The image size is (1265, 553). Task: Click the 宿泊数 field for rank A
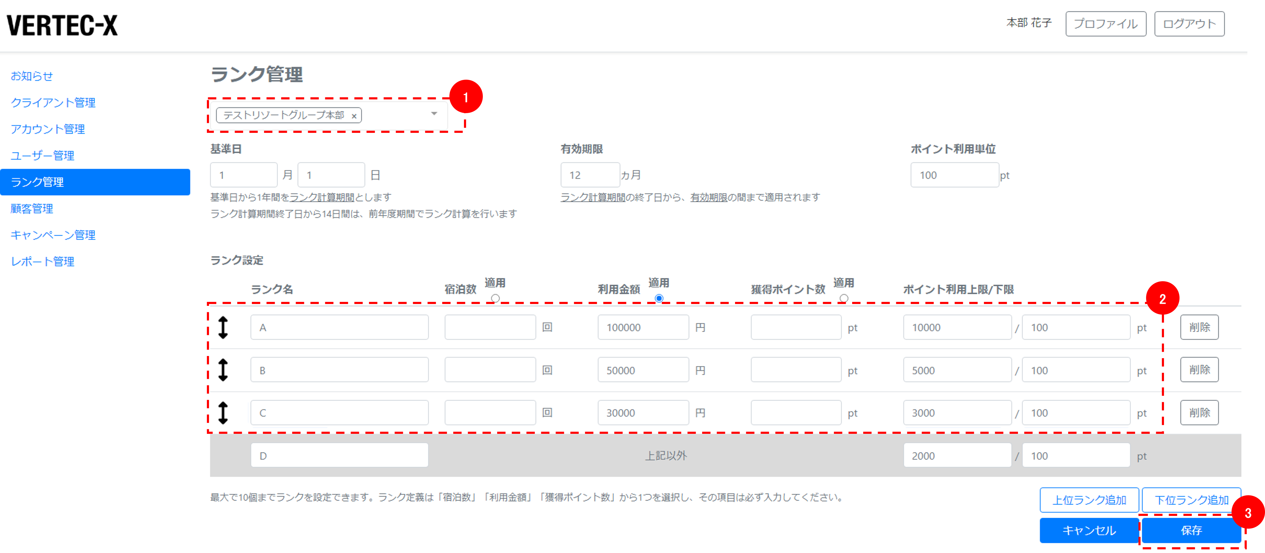(x=490, y=327)
